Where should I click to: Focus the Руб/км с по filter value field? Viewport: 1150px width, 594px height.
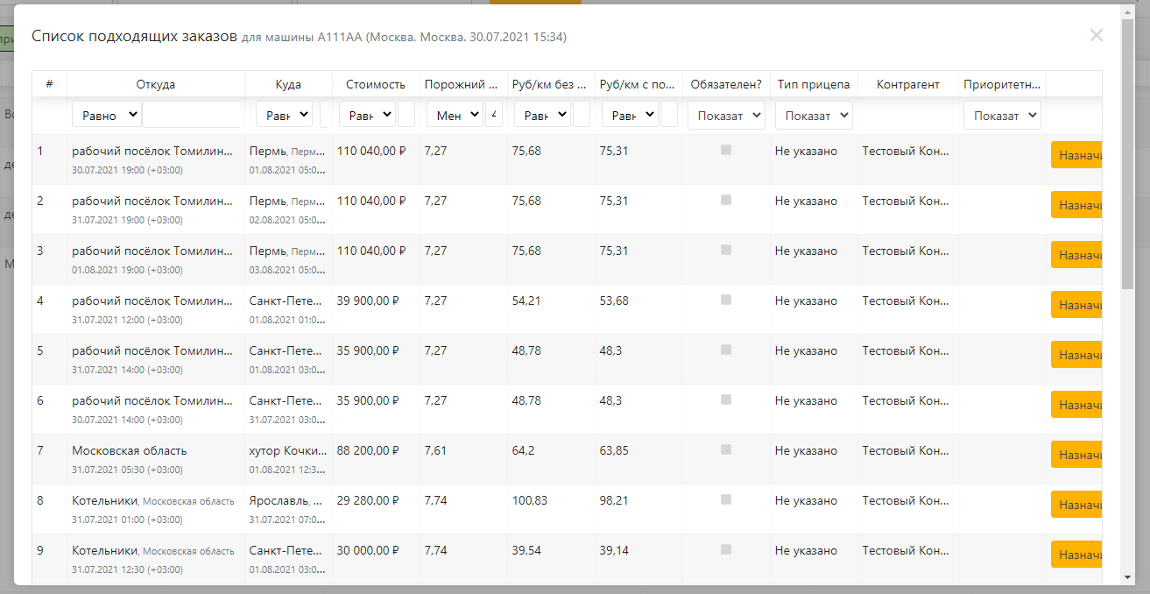point(669,115)
